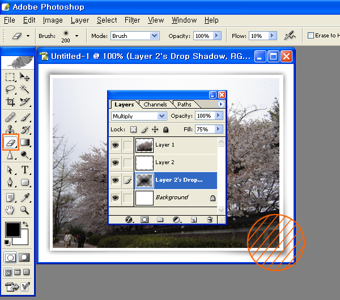Click the Add layer mask icon
Viewport: 340px width, 300px height.
[x=144, y=220]
